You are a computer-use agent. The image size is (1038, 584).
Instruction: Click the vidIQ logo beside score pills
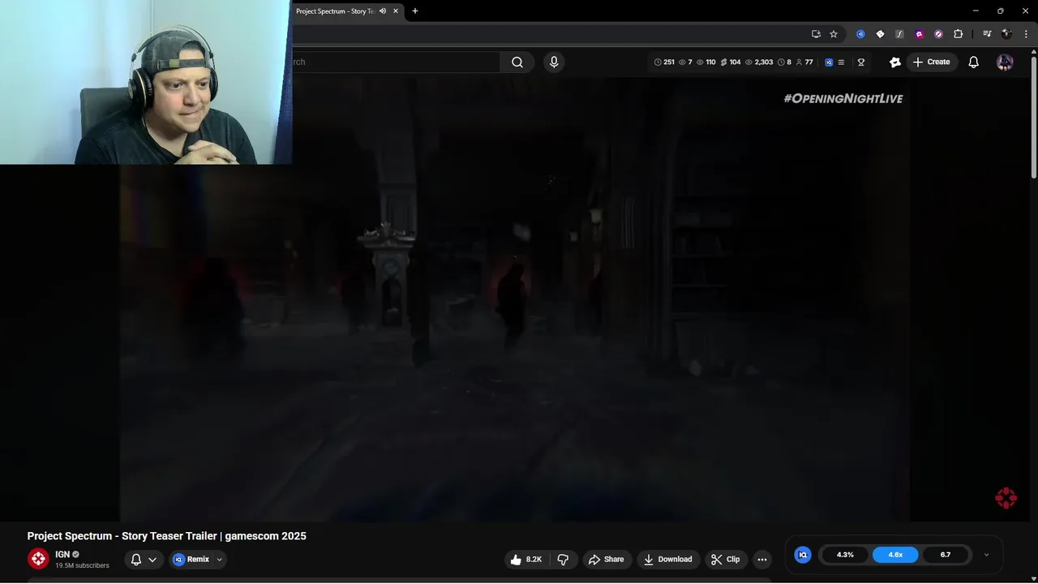click(803, 555)
